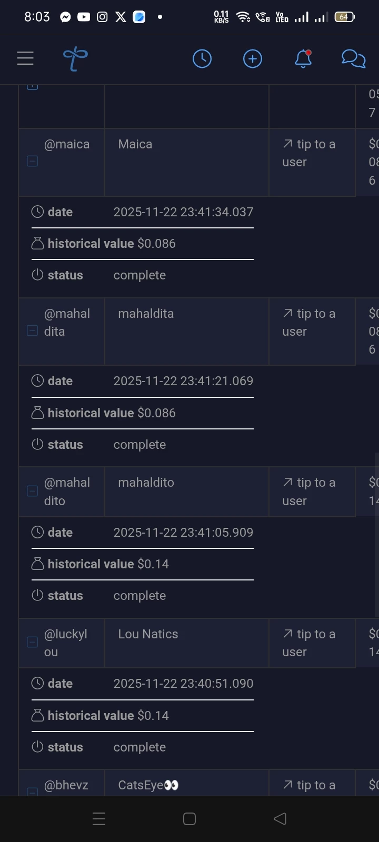Open the chat bubbles icon
The height and width of the screenshot is (842, 379).
[354, 58]
